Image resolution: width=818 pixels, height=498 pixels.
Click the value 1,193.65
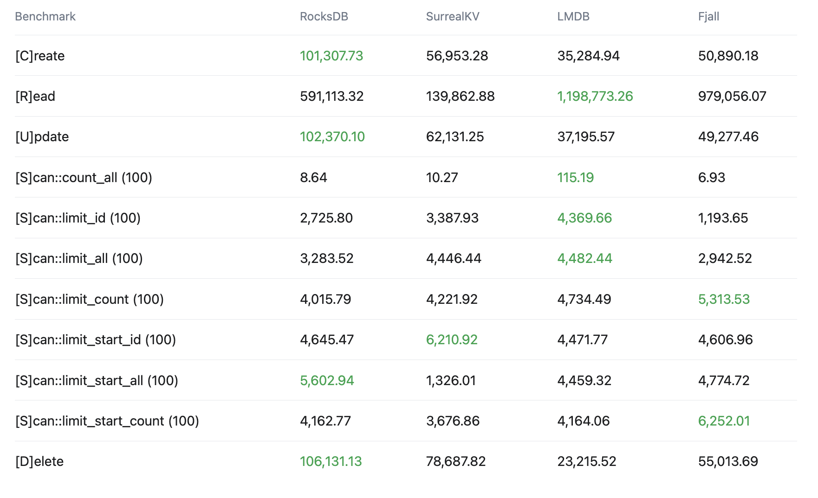[x=723, y=218]
